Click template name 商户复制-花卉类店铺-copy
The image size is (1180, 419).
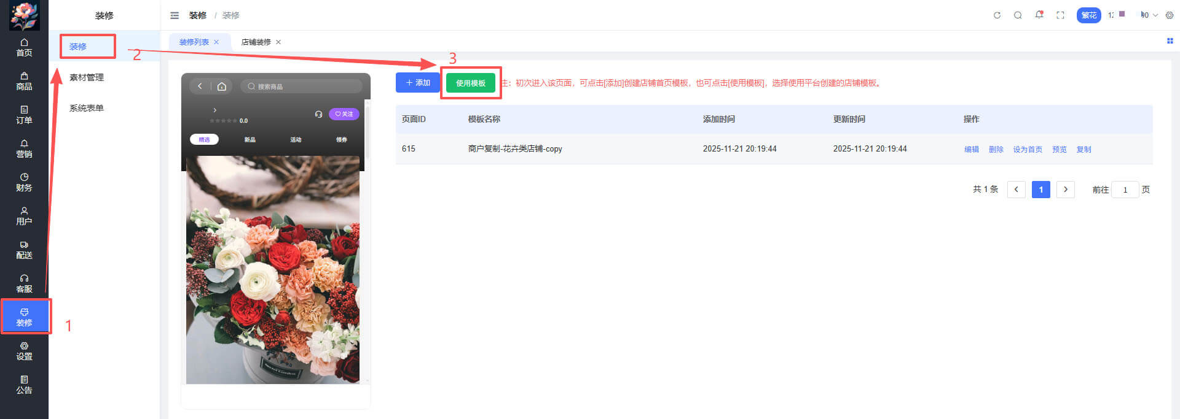(515, 149)
